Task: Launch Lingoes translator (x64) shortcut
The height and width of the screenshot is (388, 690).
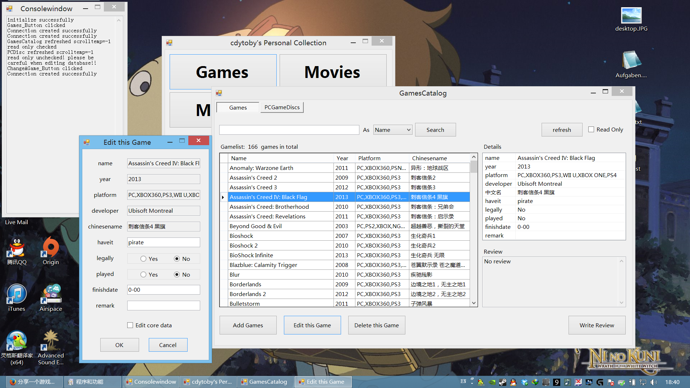Action: coord(17,348)
